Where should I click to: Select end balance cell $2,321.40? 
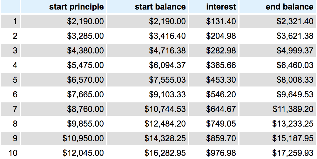[x=295, y=21]
